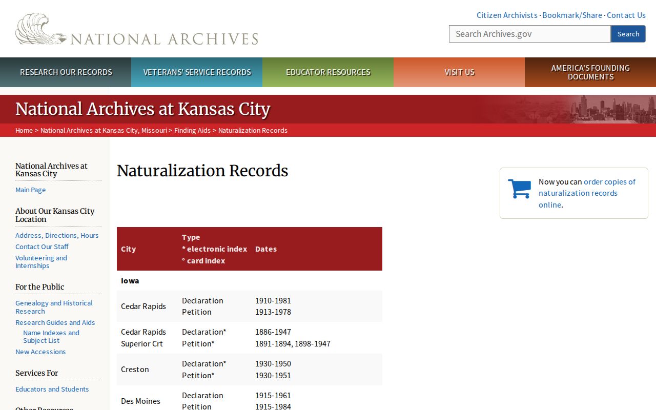656x410 pixels.
Task: Open the Educators and Students link
Action: point(52,389)
